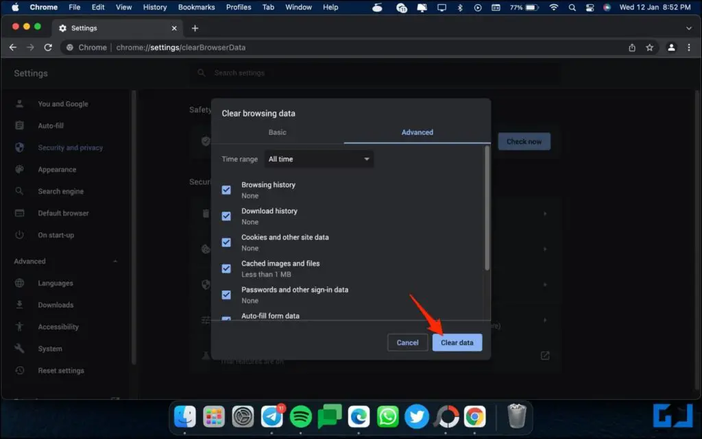Open Telegram from the dock
Viewport: 702px width, 439px height.
coord(271,416)
